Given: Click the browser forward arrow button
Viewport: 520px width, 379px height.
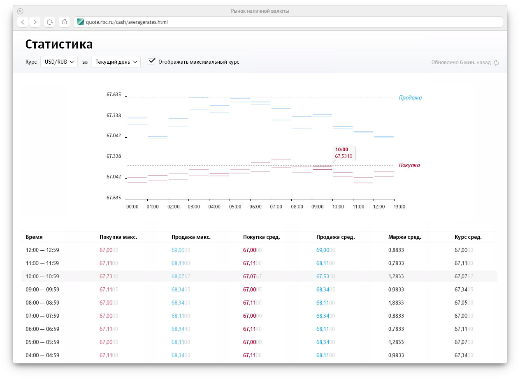Looking at the screenshot, I should click(35, 22).
